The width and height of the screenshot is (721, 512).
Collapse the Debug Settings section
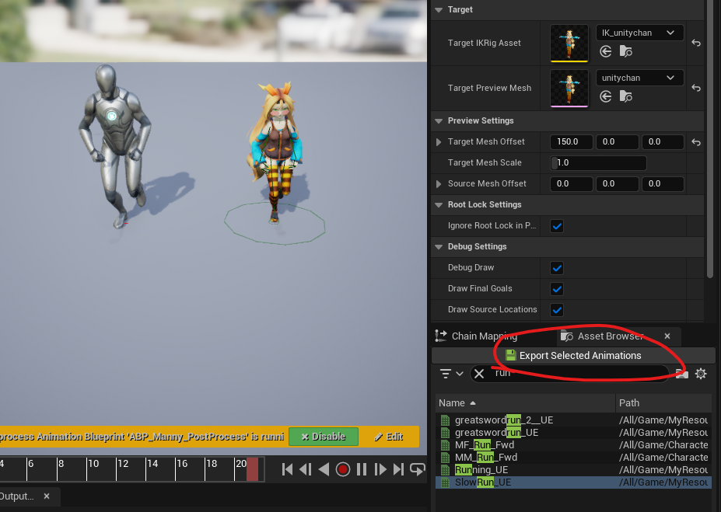[439, 246]
